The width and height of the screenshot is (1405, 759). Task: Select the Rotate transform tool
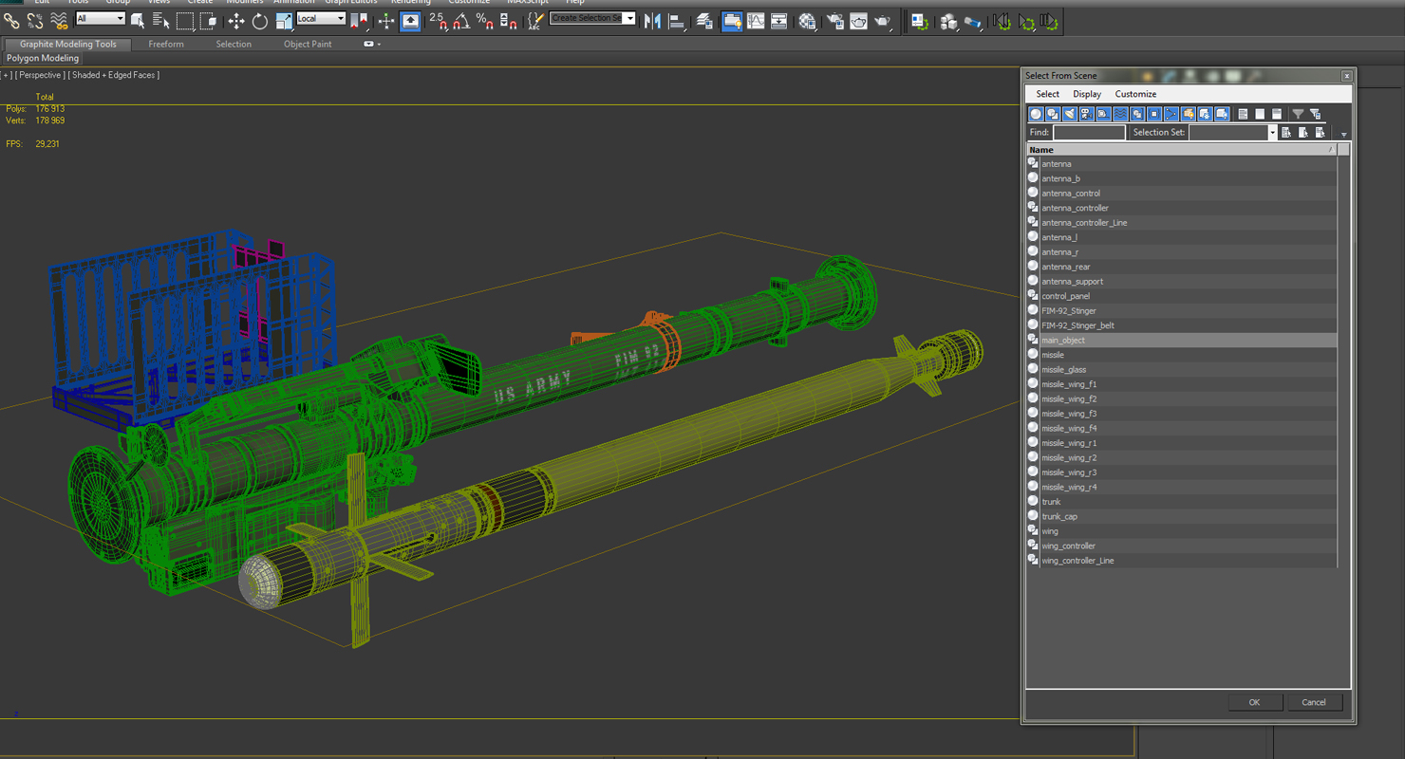[259, 21]
